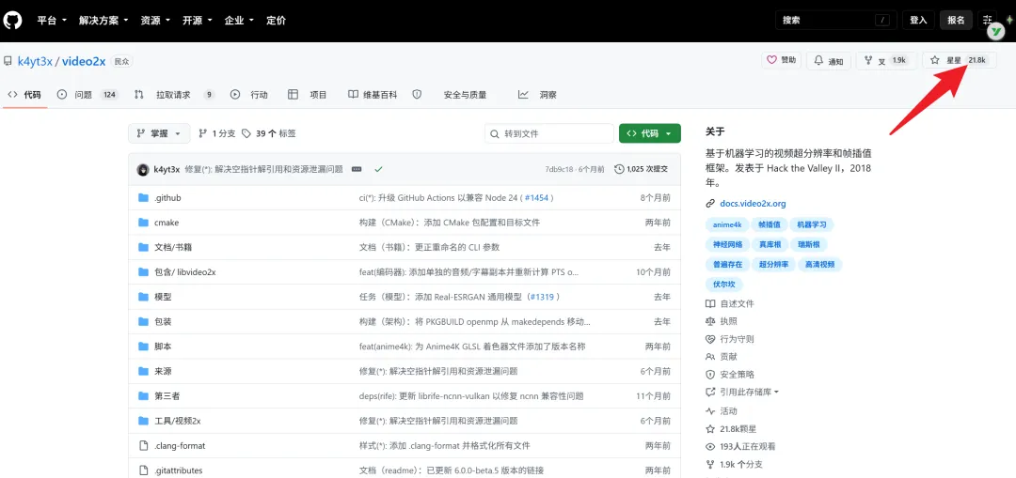The image size is (1016, 478).
Task: Open the 问题 issues tab
Action: (x=87, y=95)
